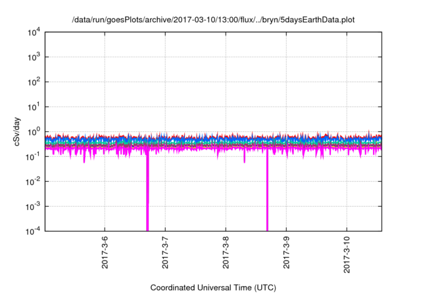Click the 10^0 y-axis tick label

click(34, 132)
